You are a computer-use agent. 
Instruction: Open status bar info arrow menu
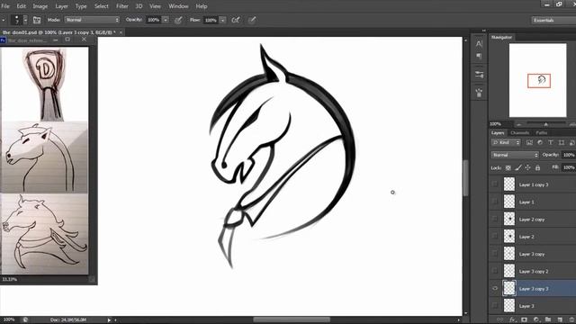pos(109,320)
